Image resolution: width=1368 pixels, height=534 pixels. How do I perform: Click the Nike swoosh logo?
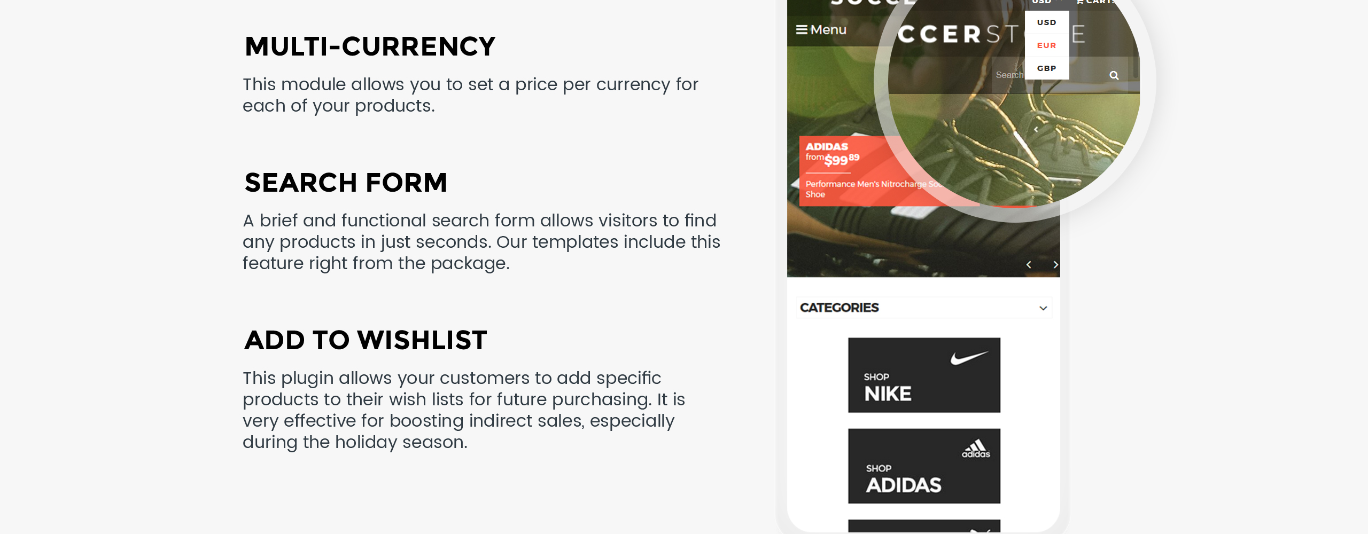pyautogui.click(x=969, y=357)
